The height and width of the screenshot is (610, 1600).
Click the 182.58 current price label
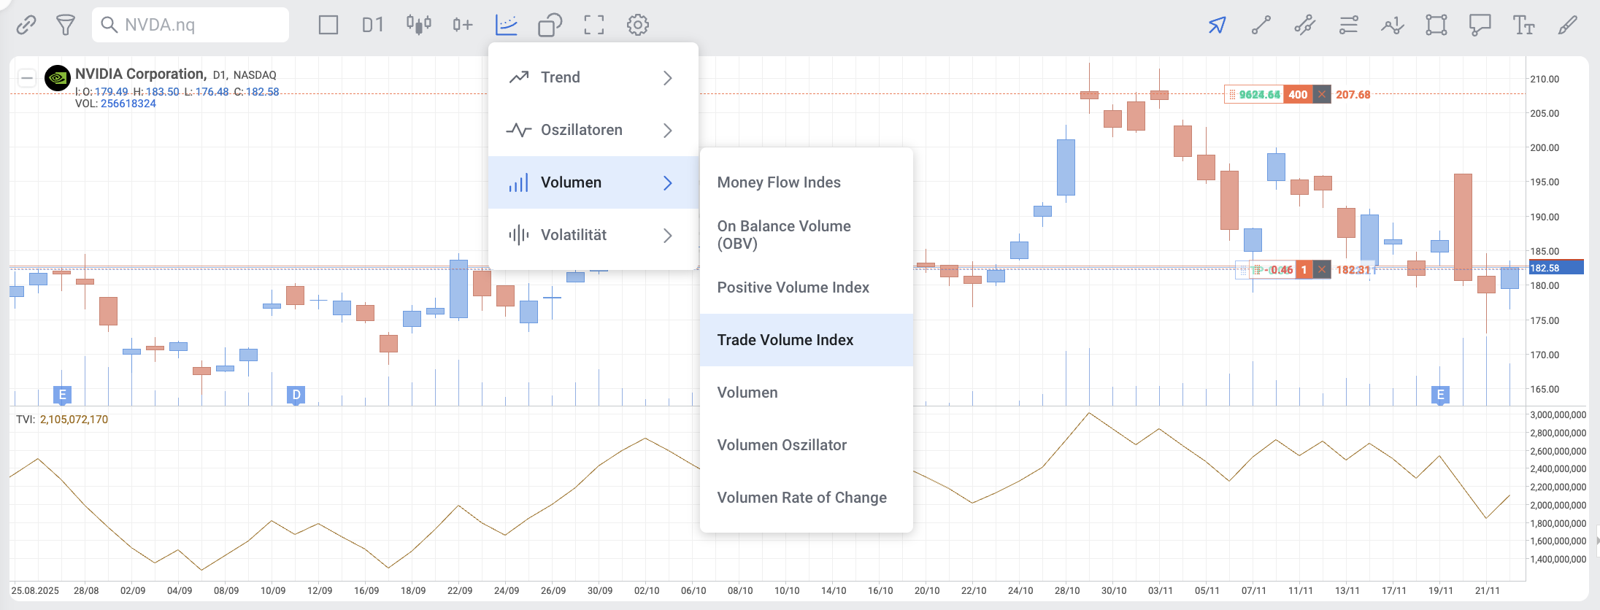pyautogui.click(x=1555, y=268)
